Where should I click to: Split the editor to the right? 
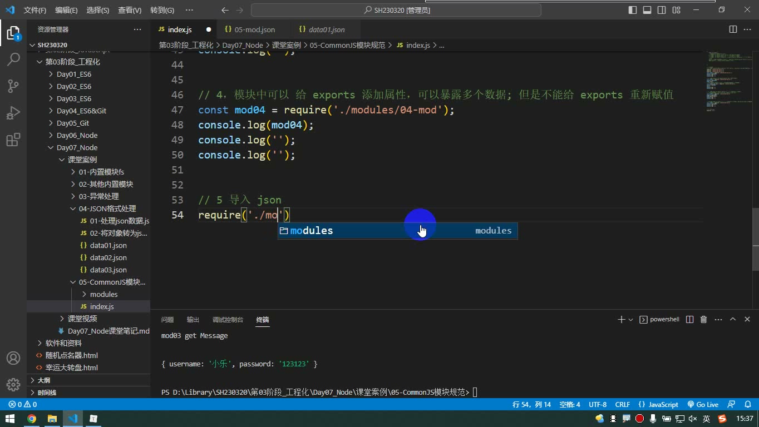(733, 29)
